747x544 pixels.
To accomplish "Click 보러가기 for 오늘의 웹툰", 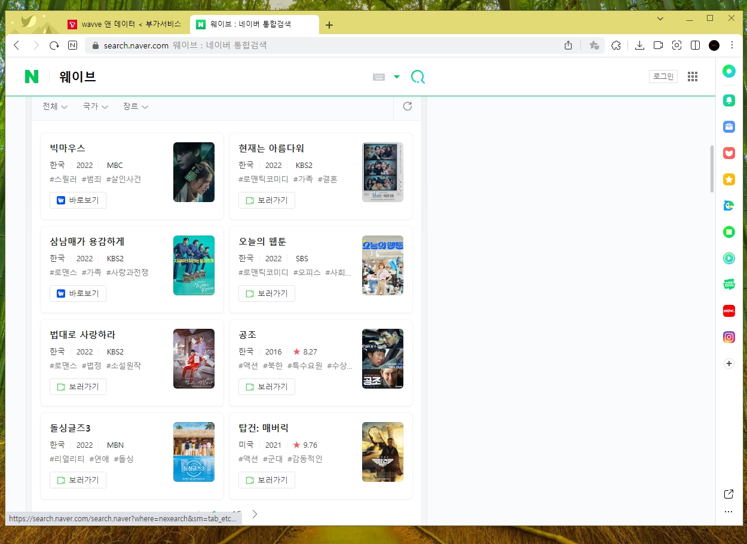I will point(267,294).
